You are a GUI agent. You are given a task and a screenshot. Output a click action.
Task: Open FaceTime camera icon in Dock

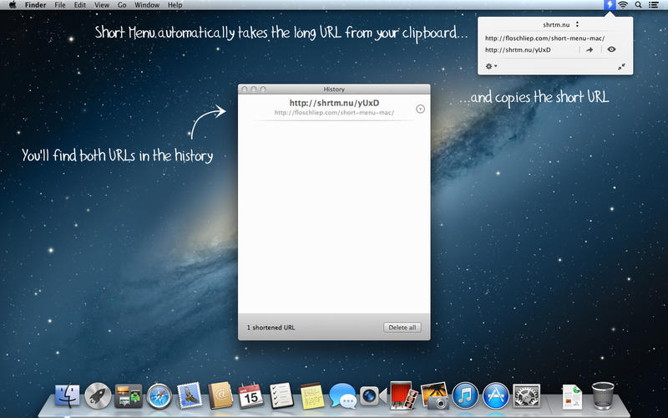coord(373,395)
